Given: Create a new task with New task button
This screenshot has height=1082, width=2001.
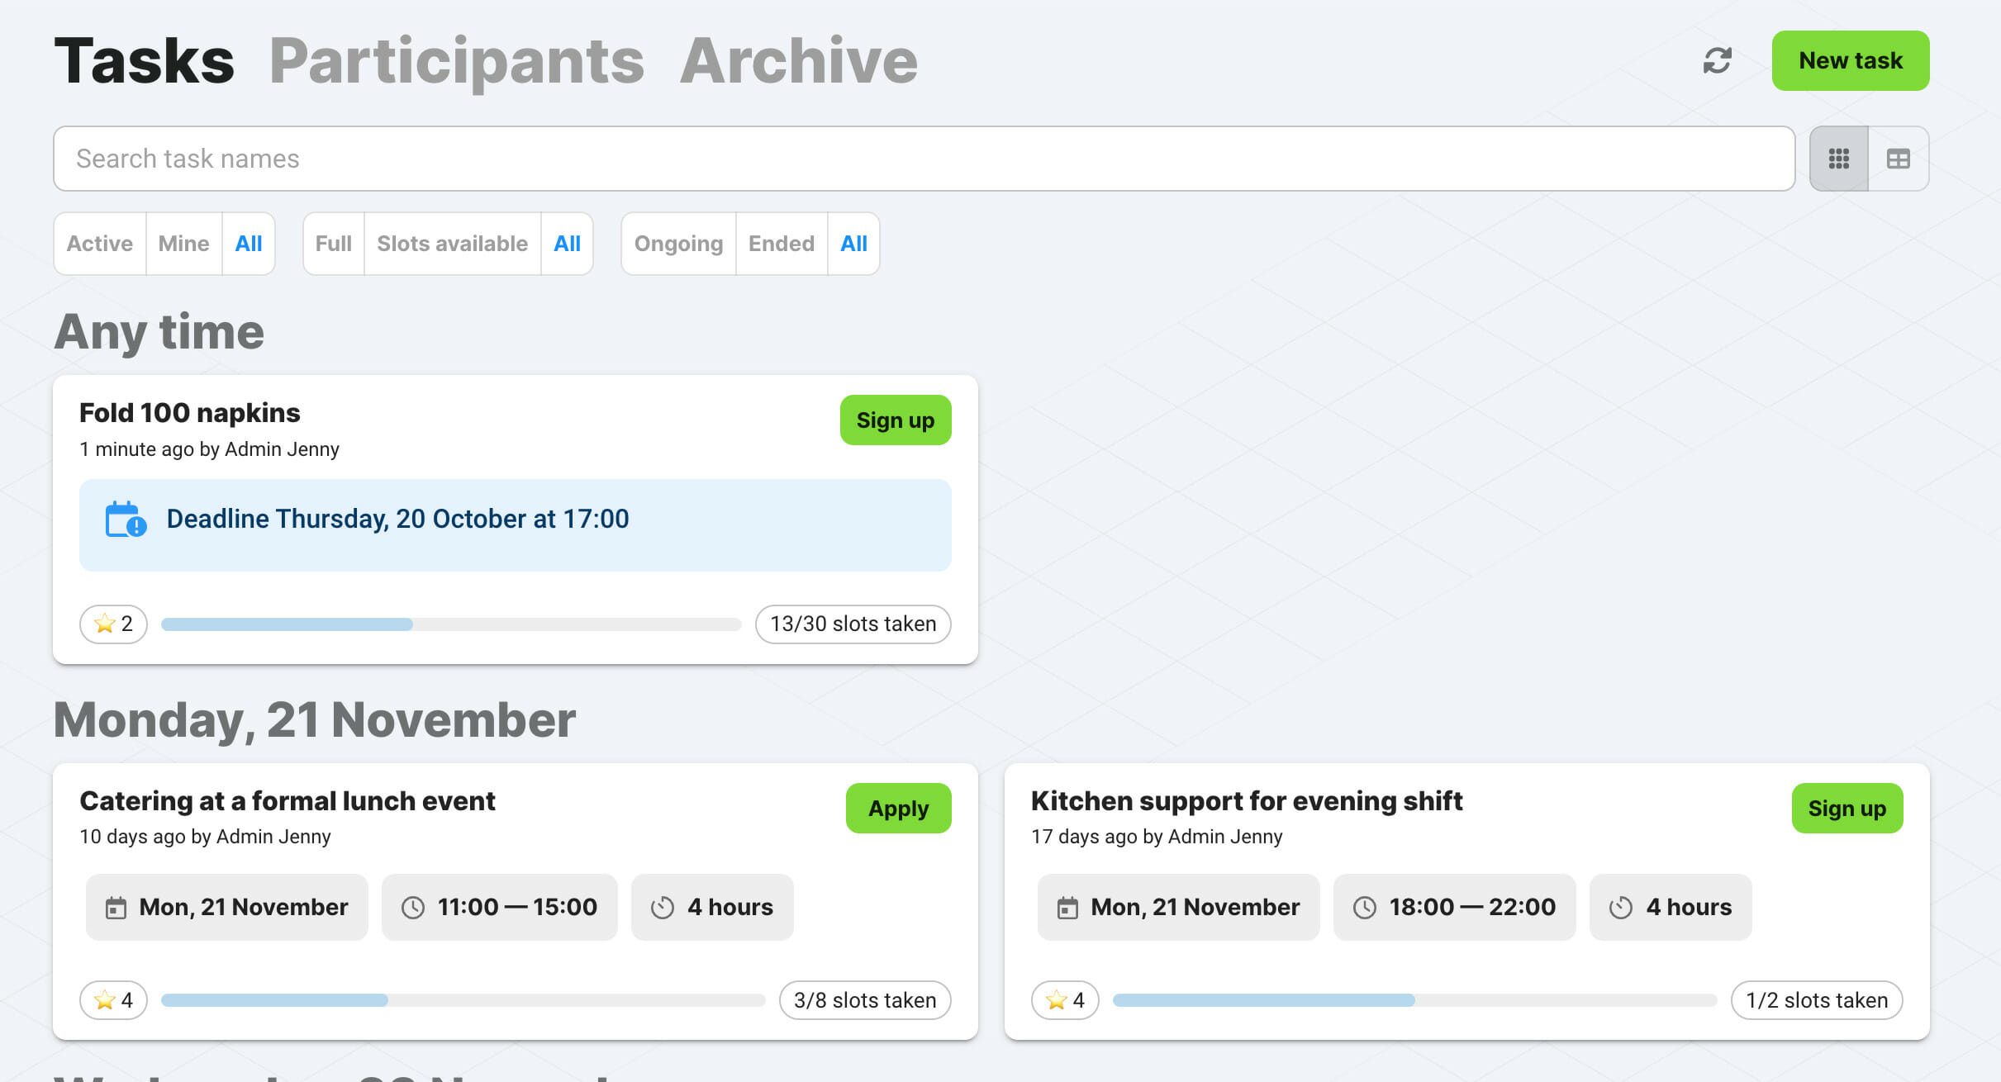Looking at the screenshot, I should tap(1850, 60).
